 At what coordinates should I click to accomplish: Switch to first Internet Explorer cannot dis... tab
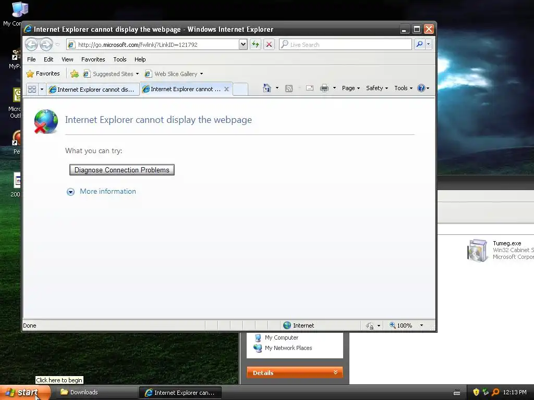tap(93, 90)
